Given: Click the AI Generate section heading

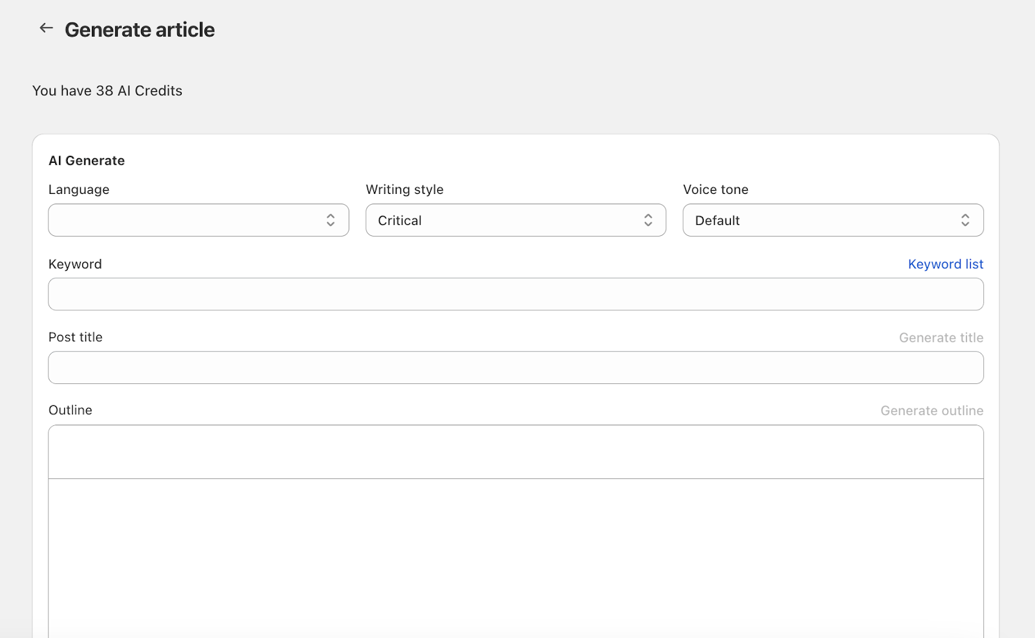Looking at the screenshot, I should click(87, 160).
